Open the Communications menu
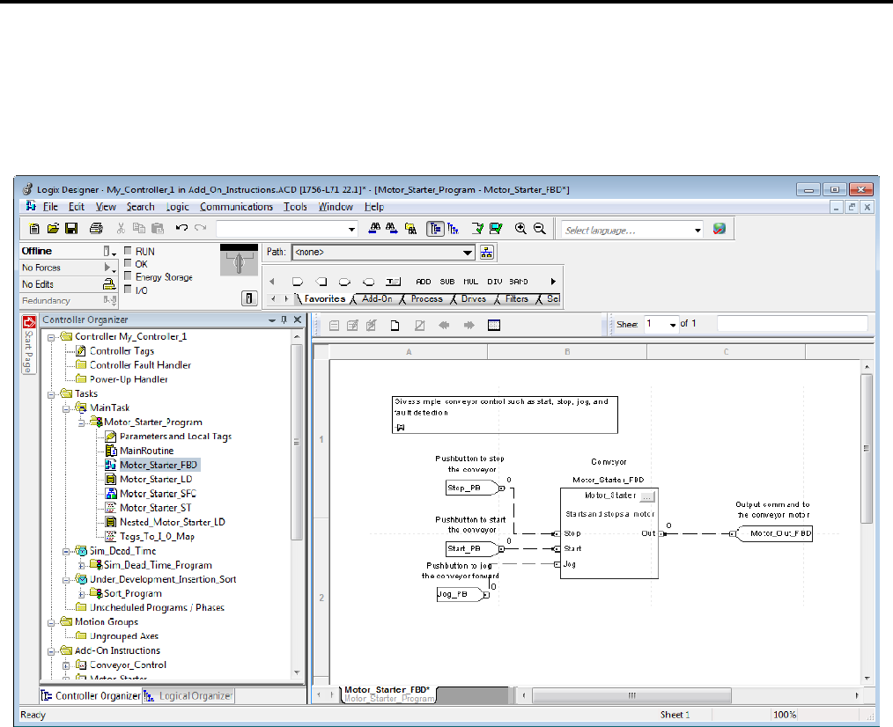 tap(236, 207)
